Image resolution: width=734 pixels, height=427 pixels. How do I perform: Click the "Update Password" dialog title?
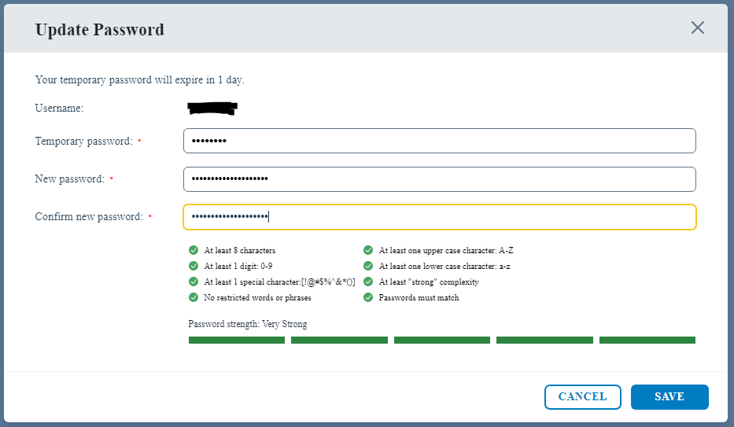pos(100,29)
